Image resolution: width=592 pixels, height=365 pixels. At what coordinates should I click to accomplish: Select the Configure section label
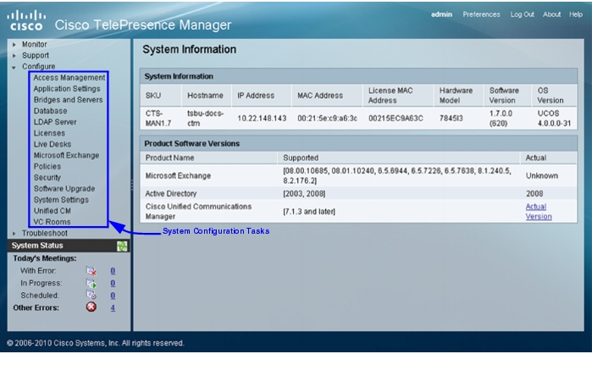38,66
